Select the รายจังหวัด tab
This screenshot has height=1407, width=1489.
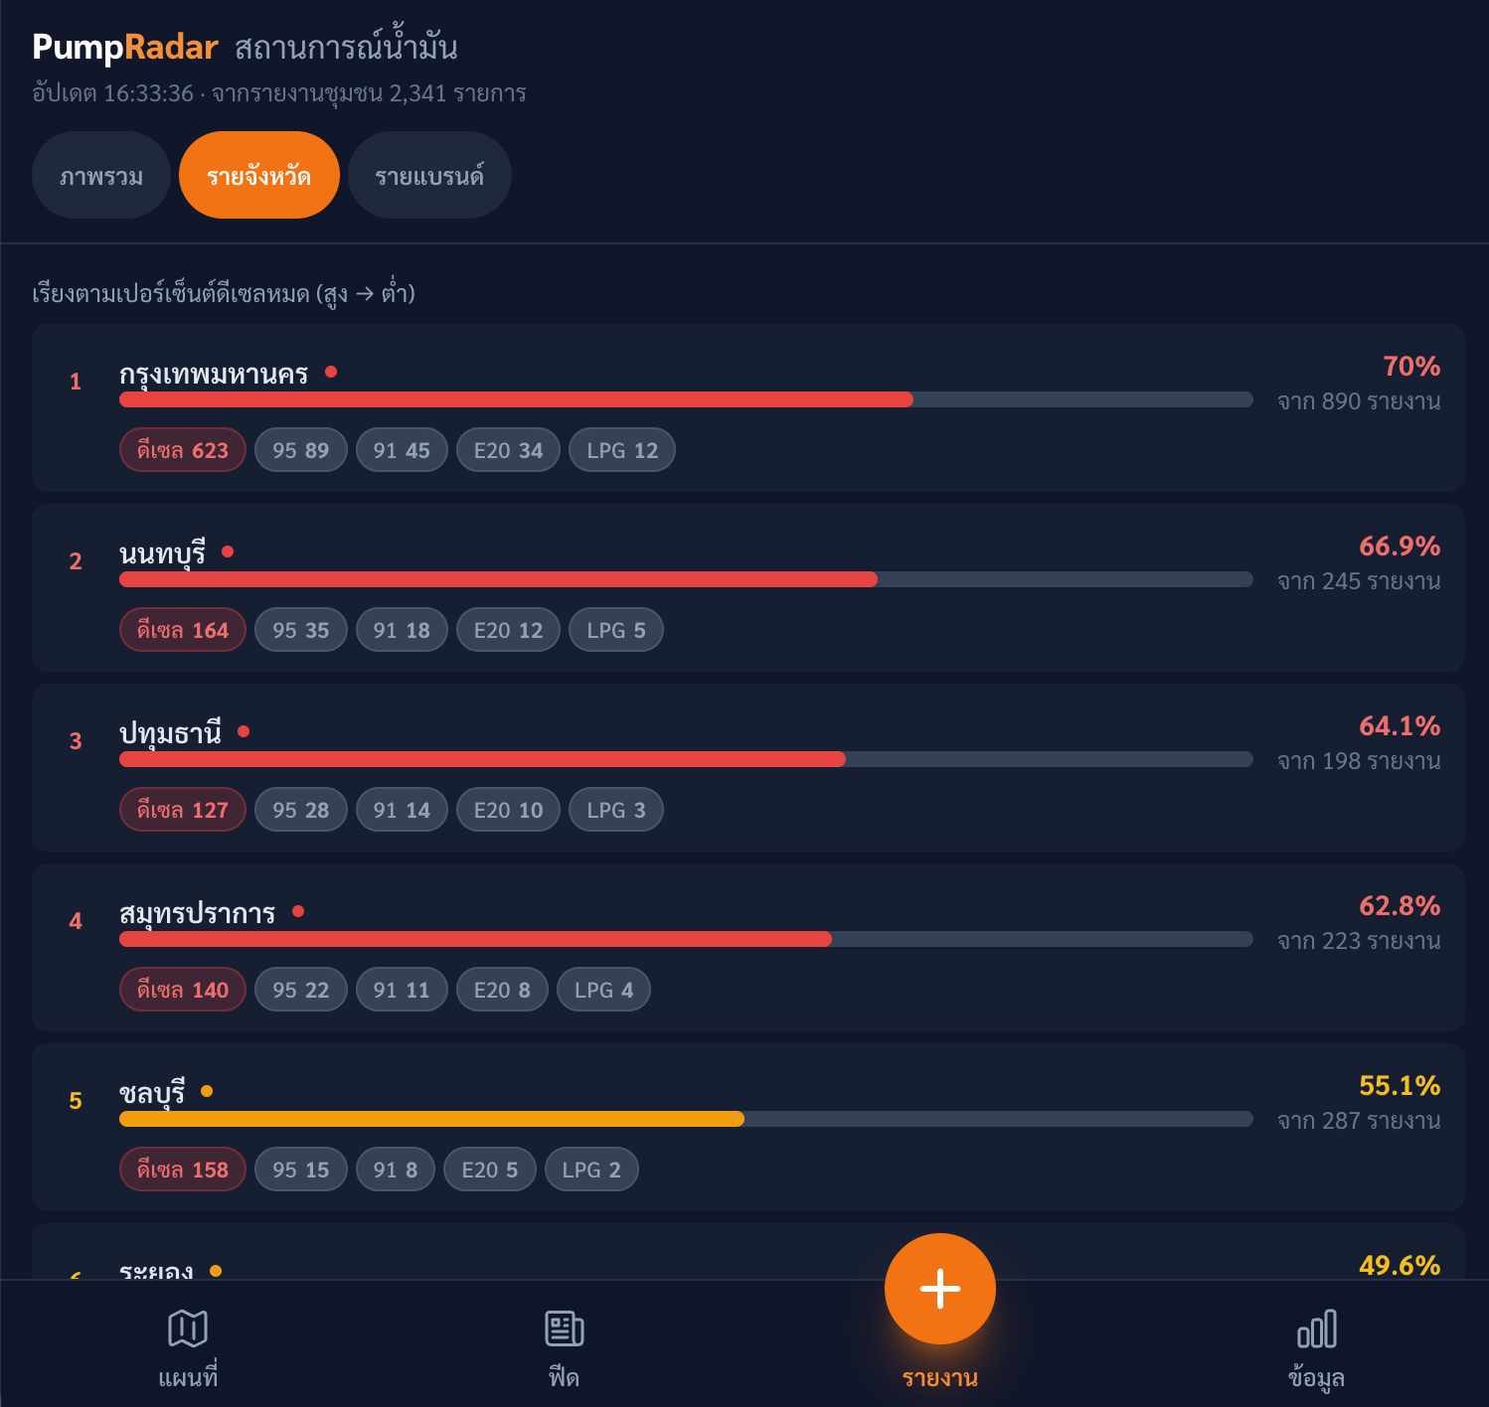258,176
